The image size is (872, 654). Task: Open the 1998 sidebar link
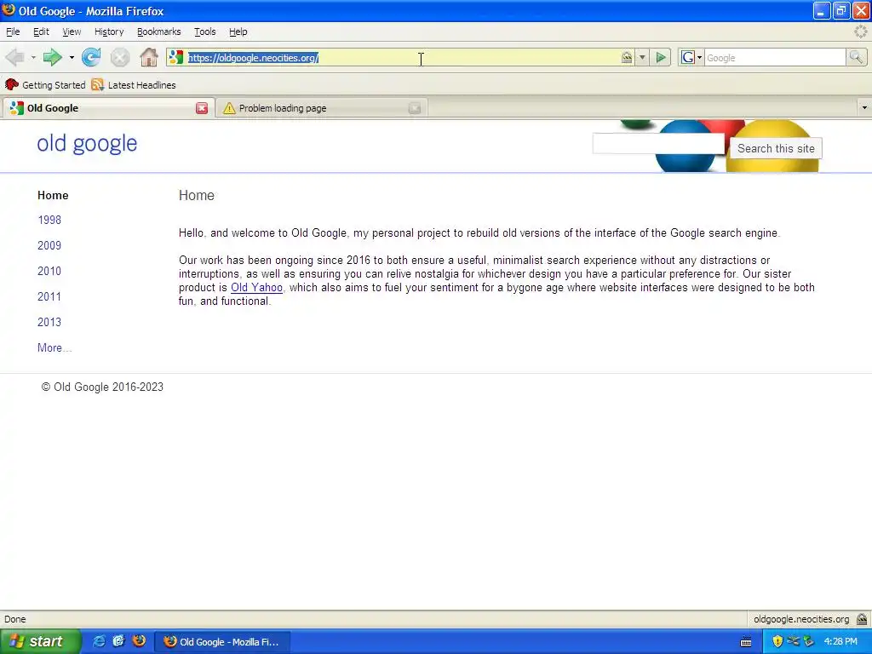(x=49, y=220)
